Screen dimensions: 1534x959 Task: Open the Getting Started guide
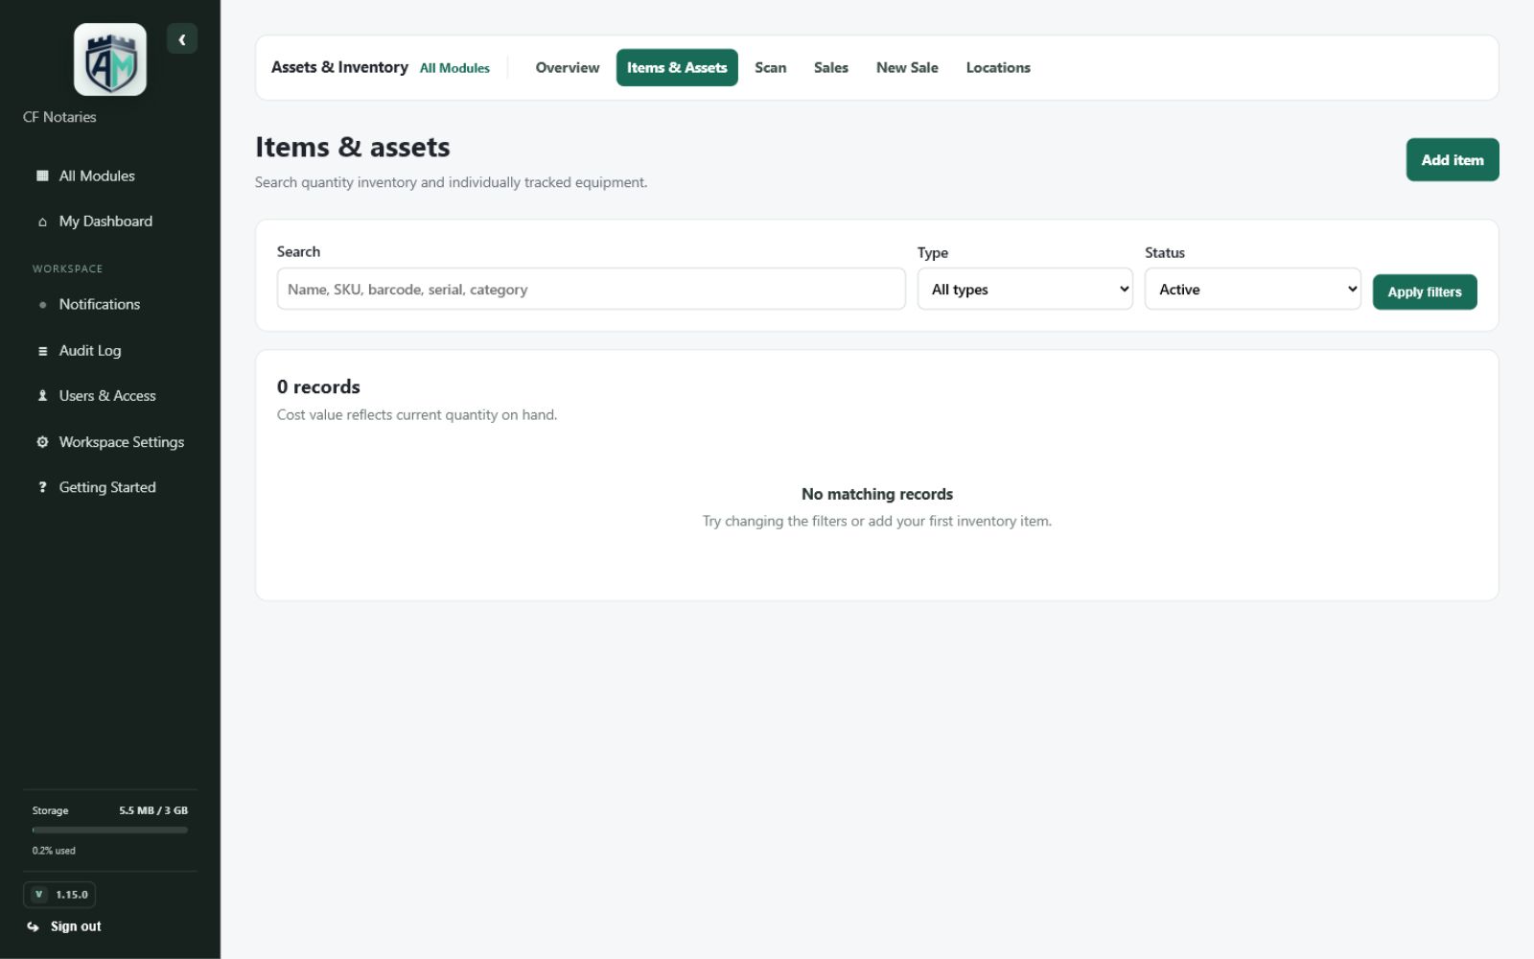click(110, 487)
